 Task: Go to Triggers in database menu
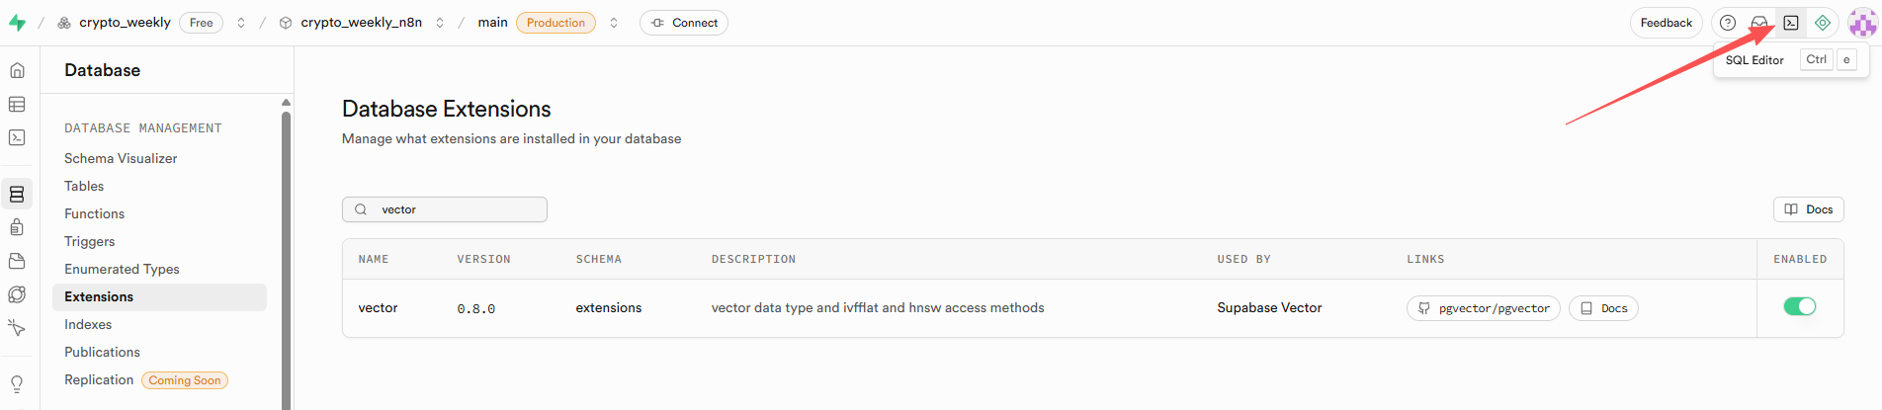click(x=90, y=241)
